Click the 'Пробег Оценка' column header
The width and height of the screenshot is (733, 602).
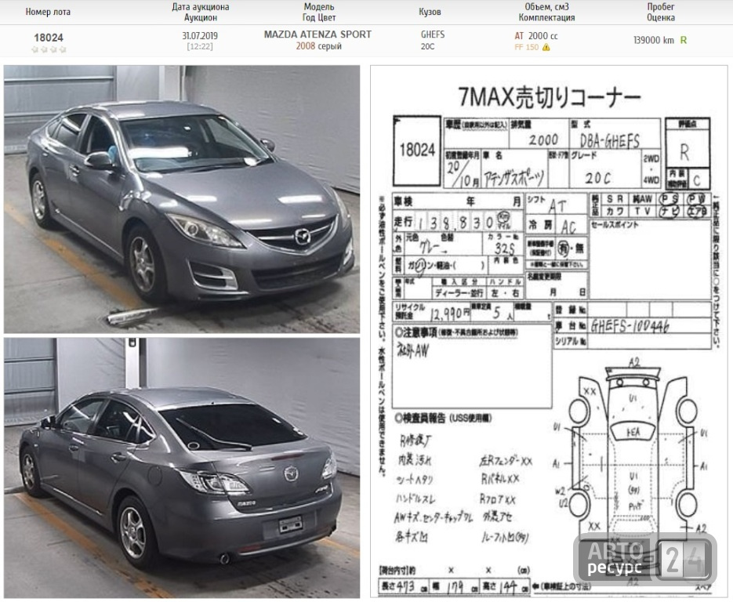pos(661,13)
